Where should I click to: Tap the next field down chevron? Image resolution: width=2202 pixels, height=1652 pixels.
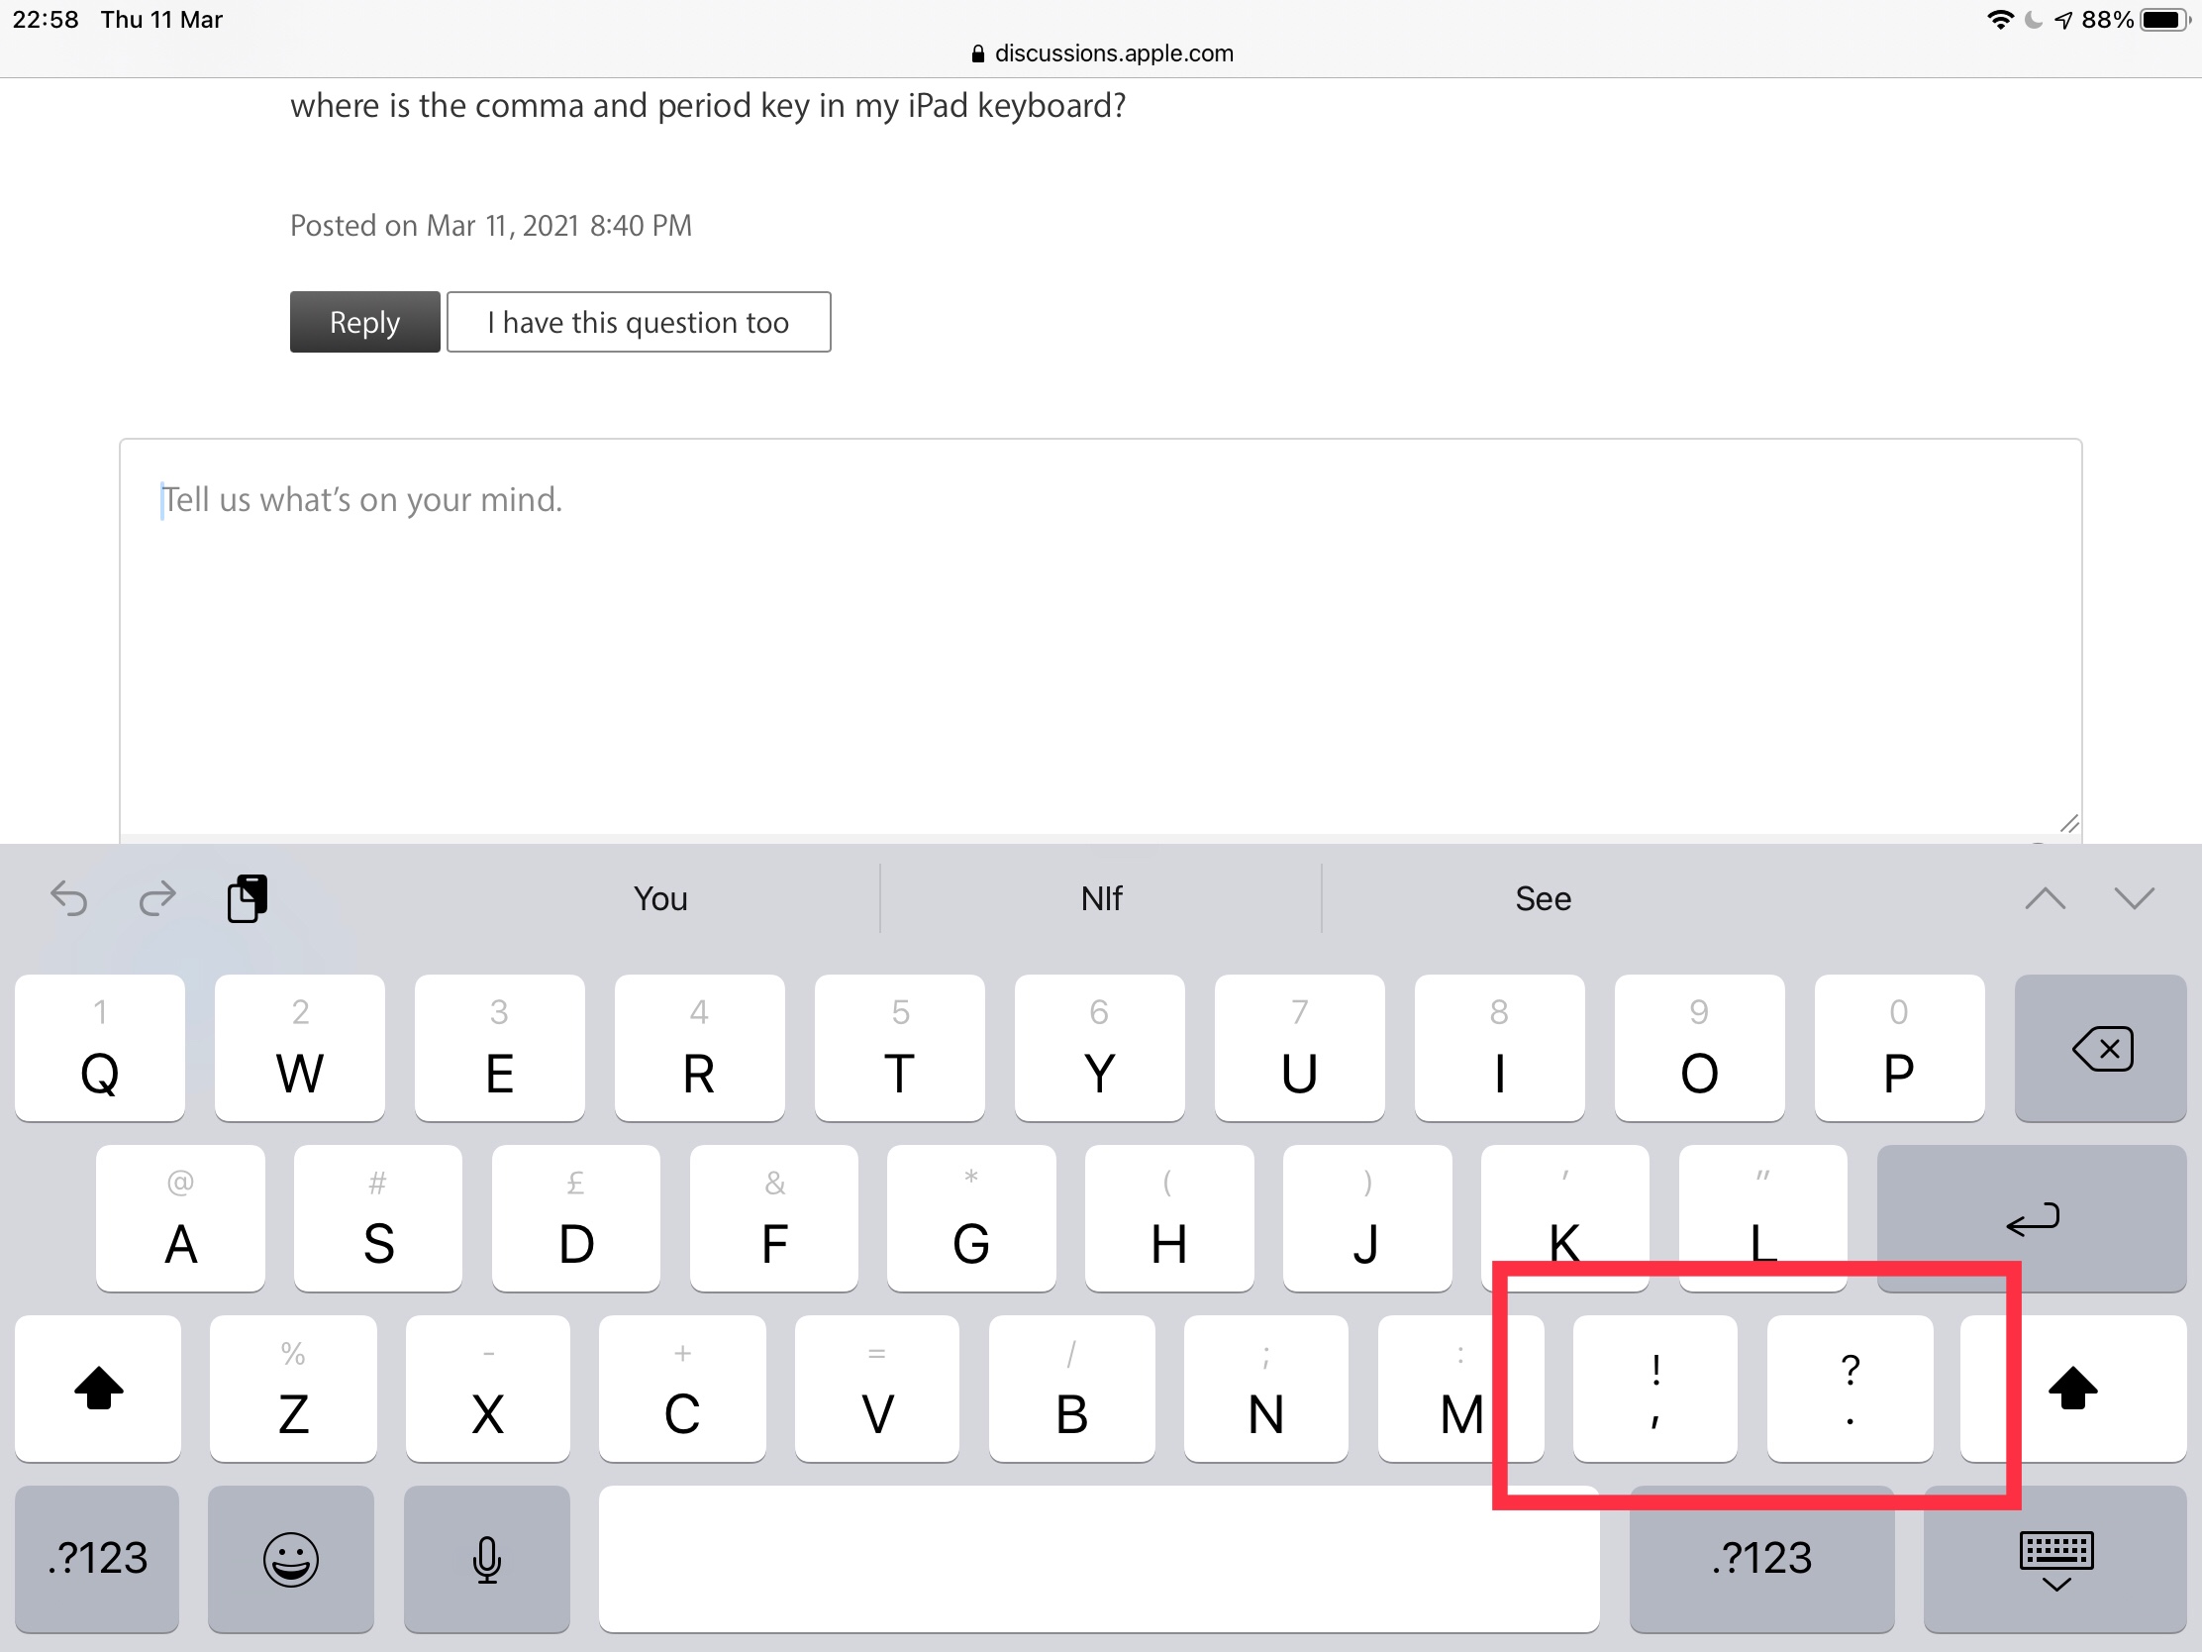[x=2134, y=897]
